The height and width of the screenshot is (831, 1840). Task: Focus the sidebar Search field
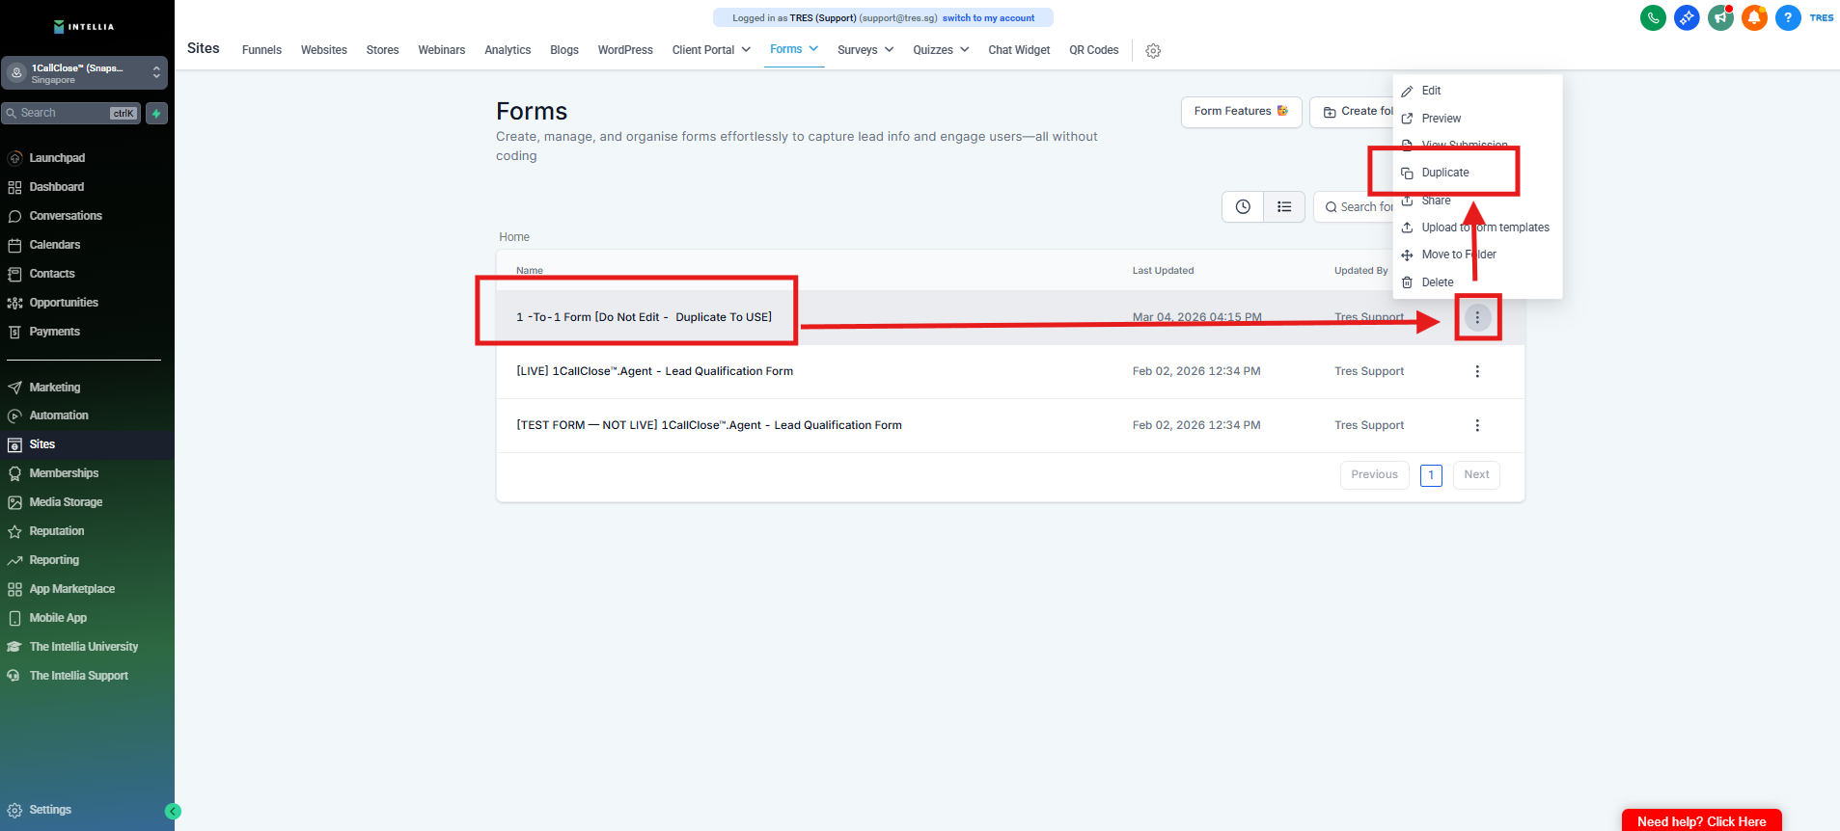click(x=71, y=114)
